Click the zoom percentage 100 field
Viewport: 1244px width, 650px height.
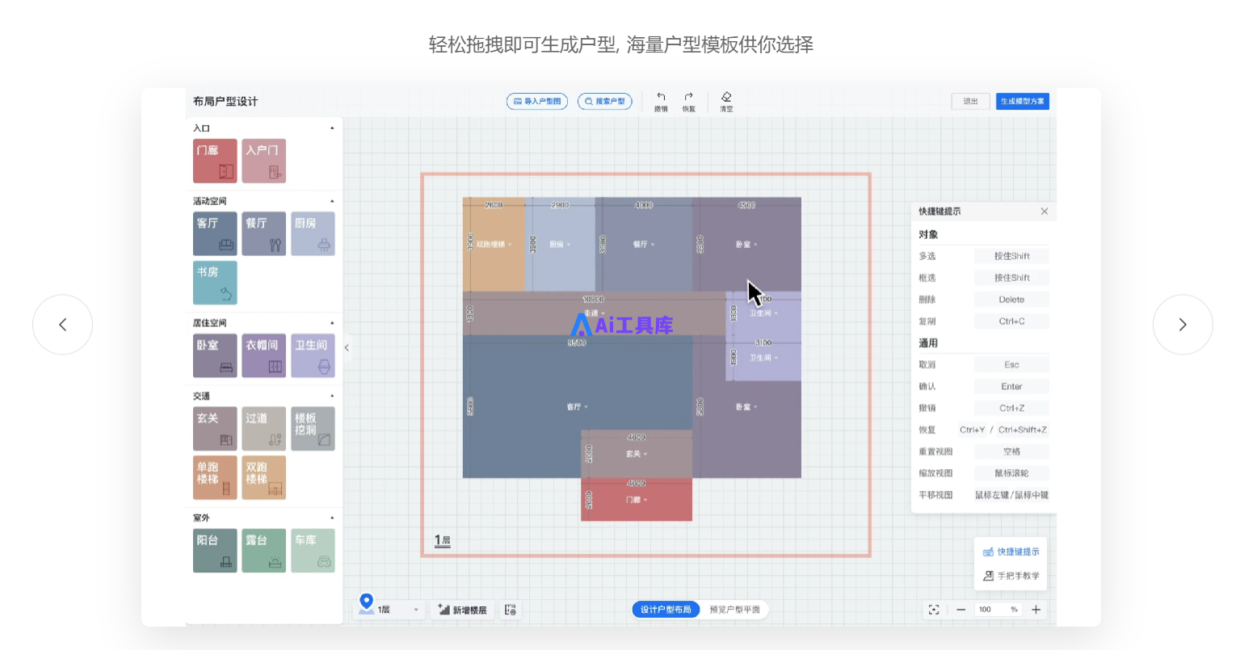pos(998,610)
